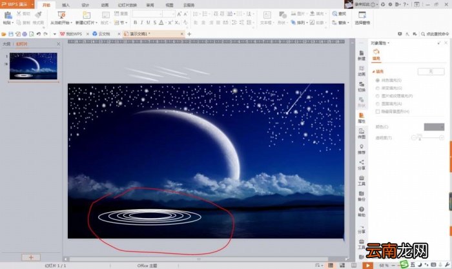Viewport: 452px width, 269px height.
Task: Switch to the 开始 ribbon tab
Action: pyautogui.click(x=46, y=5)
